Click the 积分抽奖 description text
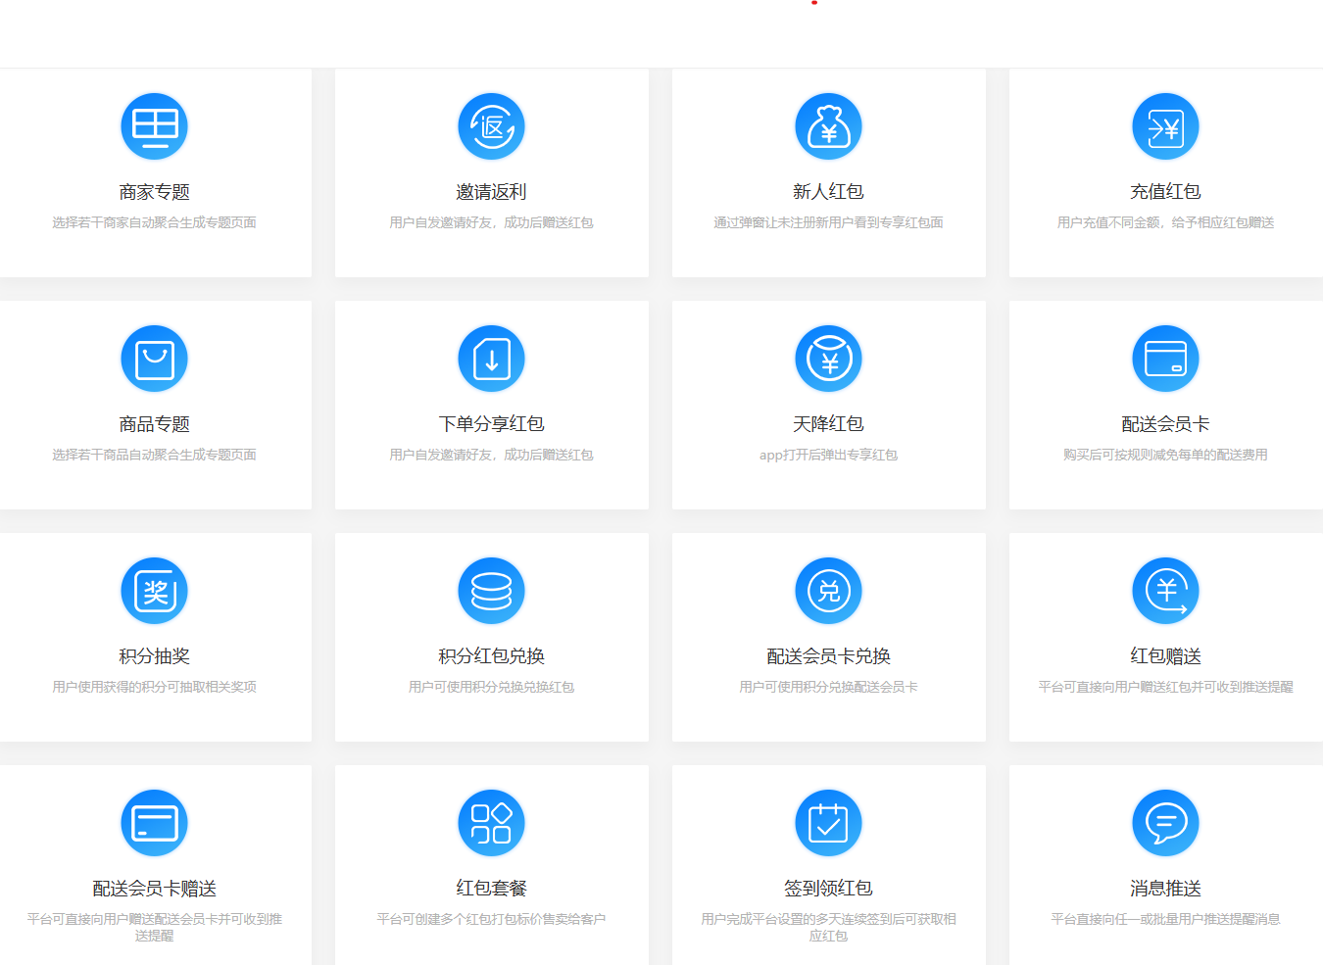The image size is (1323, 965). tap(154, 687)
